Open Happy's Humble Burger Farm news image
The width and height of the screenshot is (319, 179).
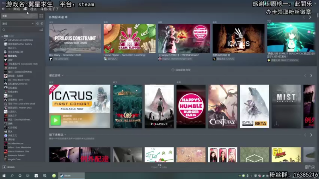point(184,39)
